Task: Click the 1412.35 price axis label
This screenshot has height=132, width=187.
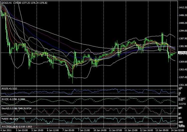Action: tap(183, 7)
